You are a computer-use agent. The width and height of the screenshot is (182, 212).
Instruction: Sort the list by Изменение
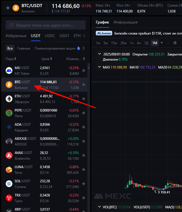point(75,59)
